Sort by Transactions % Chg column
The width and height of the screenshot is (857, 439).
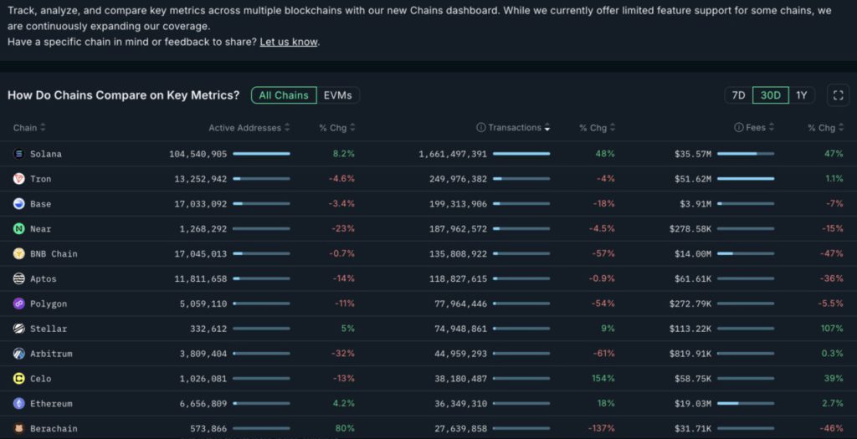point(597,128)
